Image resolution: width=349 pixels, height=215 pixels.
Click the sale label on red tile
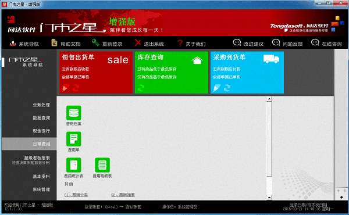tap(118, 60)
